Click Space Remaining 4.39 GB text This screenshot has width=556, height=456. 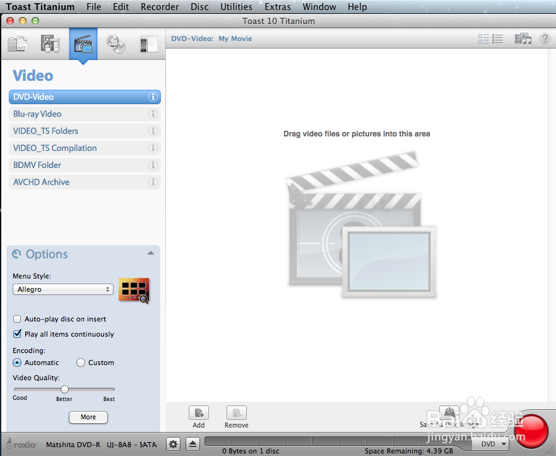(x=409, y=451)
